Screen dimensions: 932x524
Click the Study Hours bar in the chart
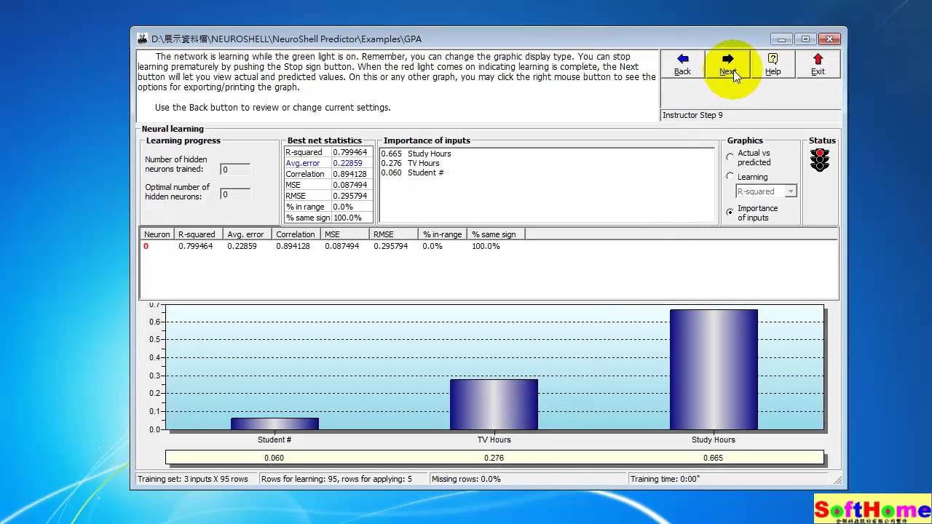coord(714,370)
